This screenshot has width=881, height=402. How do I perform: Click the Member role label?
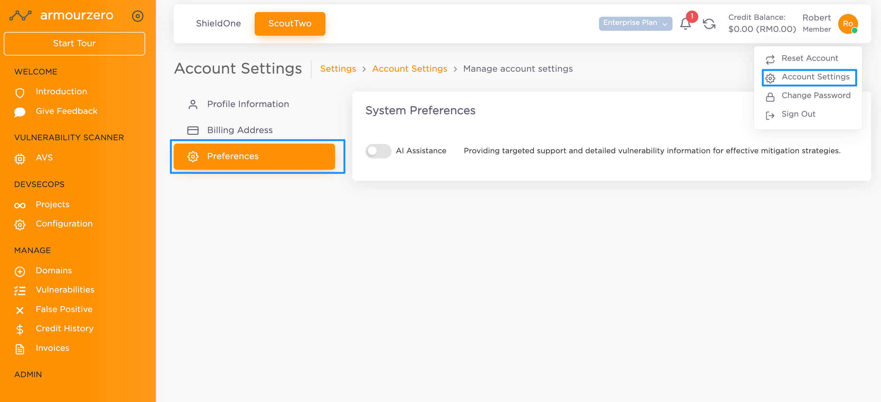pyautogui.click(x=817, y=29)
